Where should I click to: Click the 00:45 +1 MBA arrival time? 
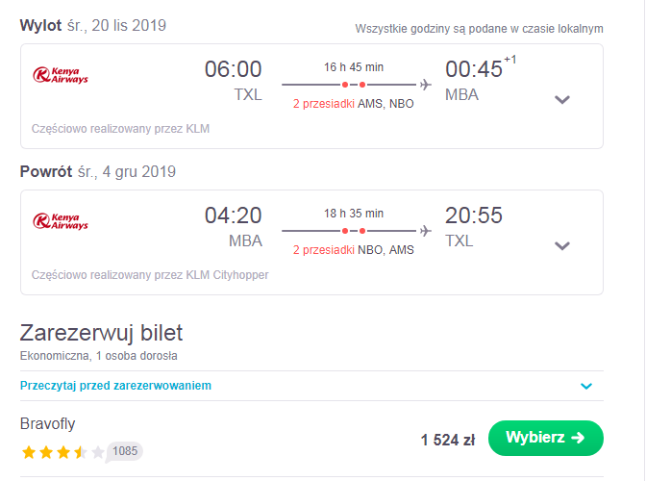(x=481, y=79)
